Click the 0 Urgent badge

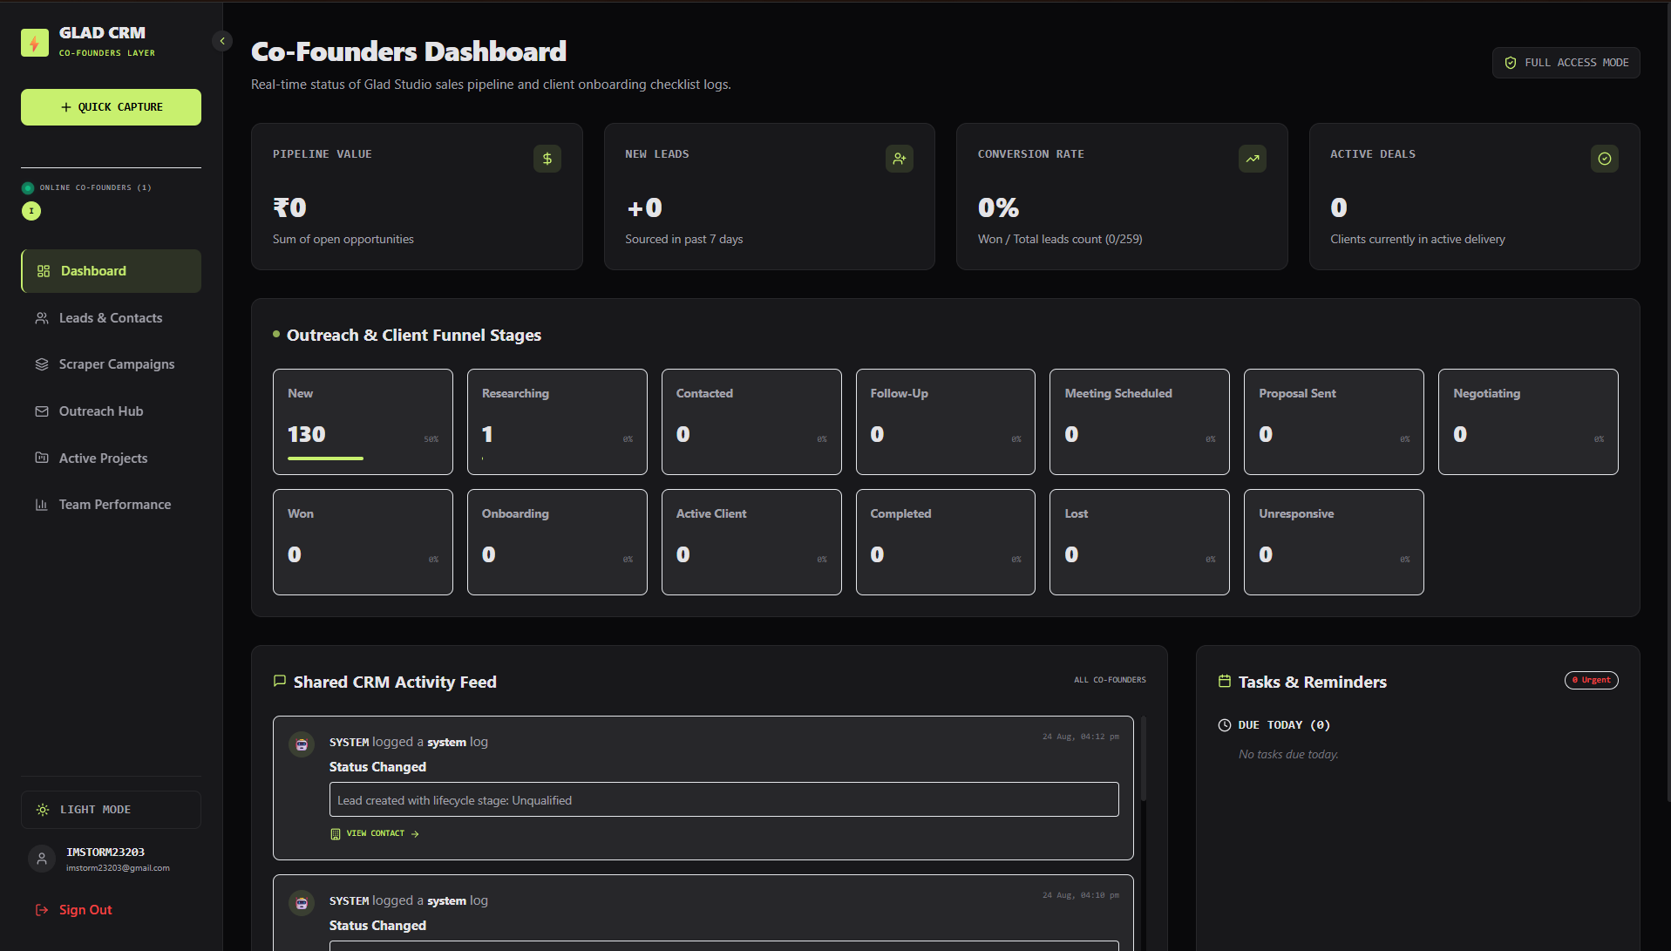click(1592, 680)
